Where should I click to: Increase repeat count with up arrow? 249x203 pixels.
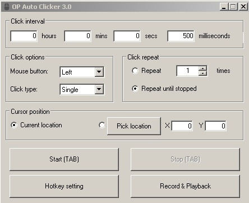click(x=202, y=68)
